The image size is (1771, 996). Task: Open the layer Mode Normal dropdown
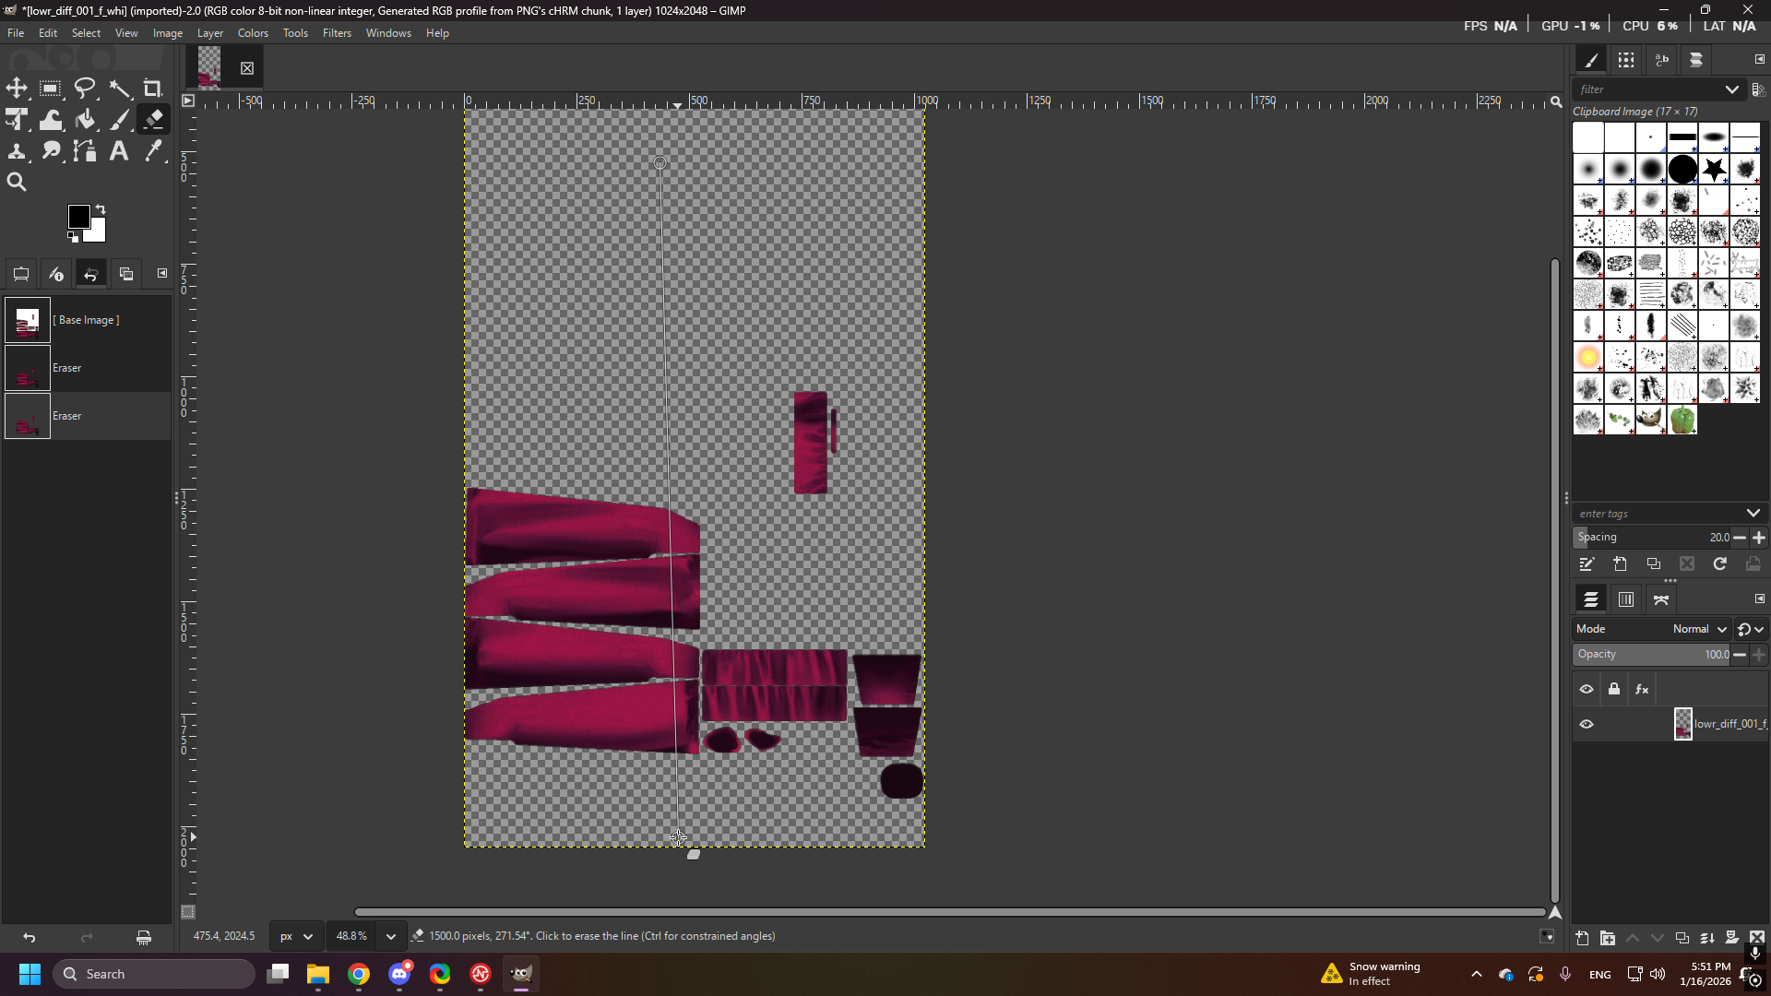pos(1699,629)
